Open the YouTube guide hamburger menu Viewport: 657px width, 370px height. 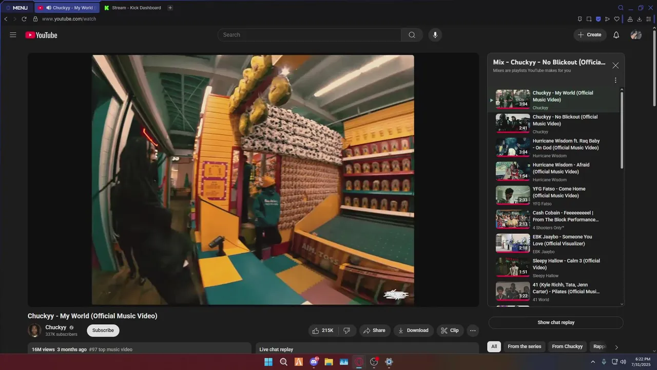click(x=13, y=35)
